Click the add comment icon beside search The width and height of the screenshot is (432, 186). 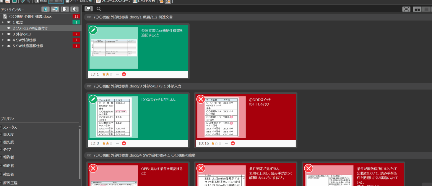(88, 9)
